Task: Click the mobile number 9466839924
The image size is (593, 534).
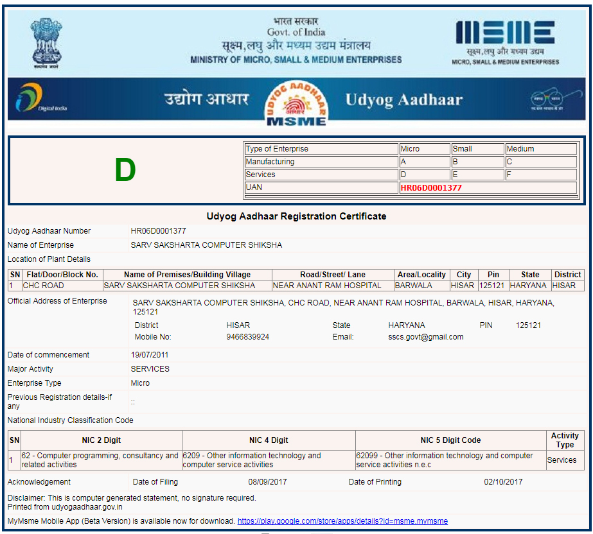Action: pos(248,337)
